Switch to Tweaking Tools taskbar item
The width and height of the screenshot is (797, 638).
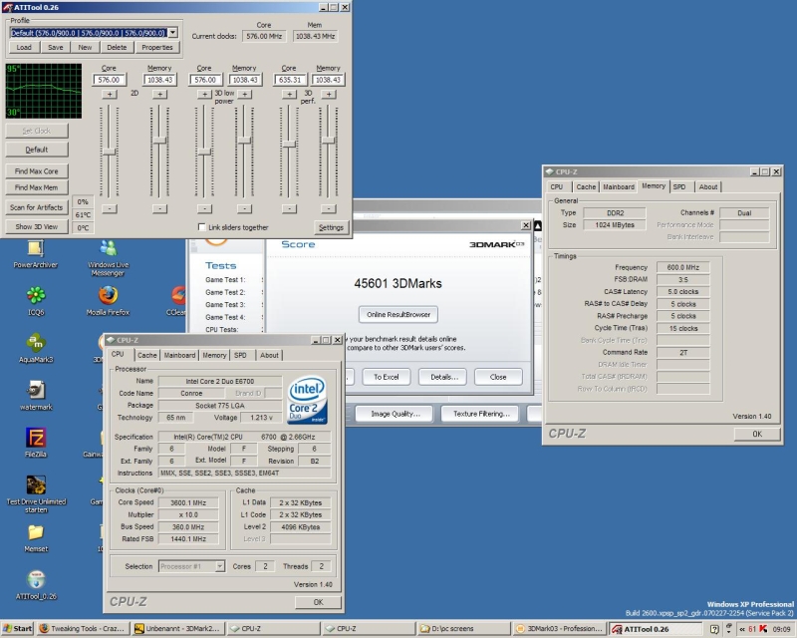(83, 629)
